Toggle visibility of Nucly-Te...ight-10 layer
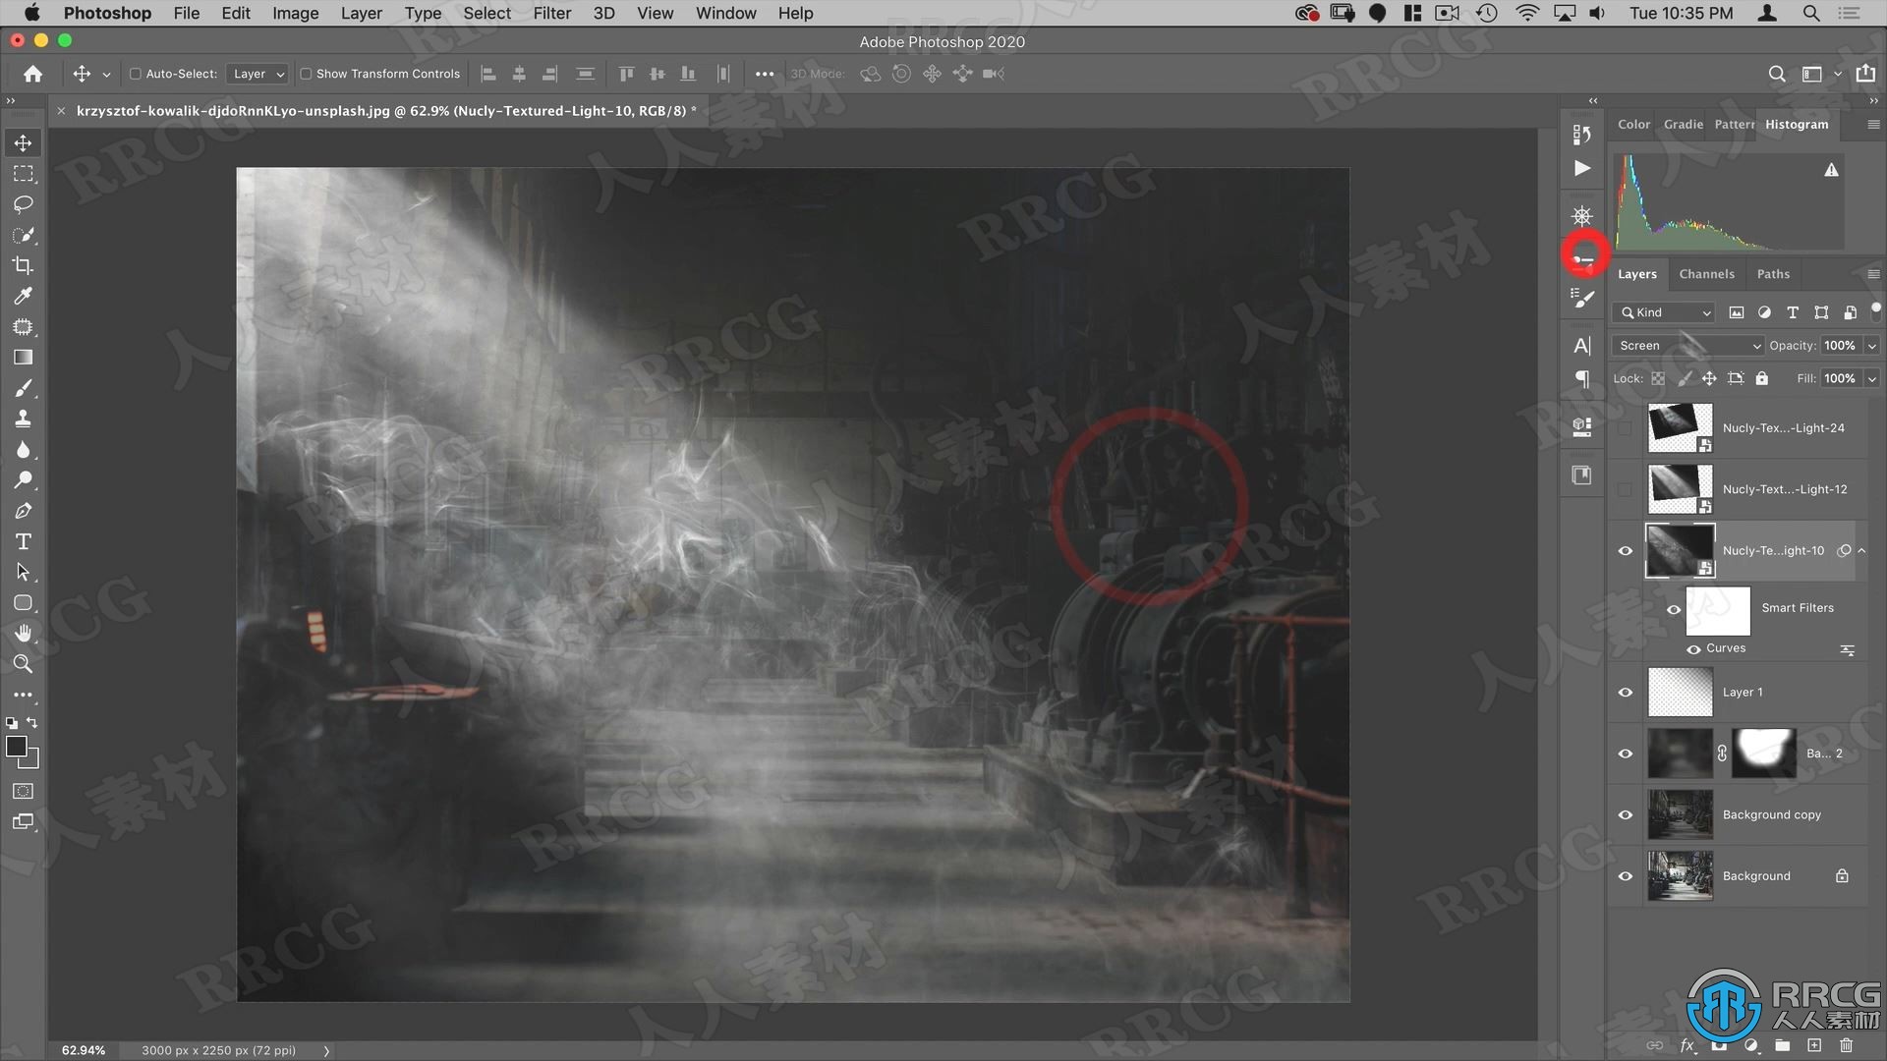 (x=1626, y=550)
